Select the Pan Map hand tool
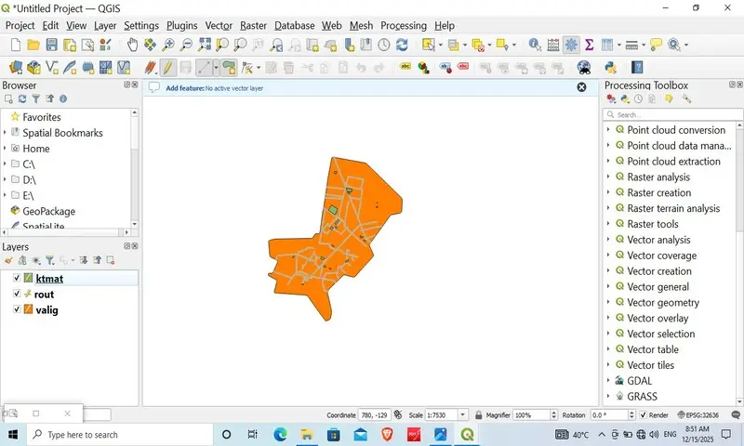 [x=132, y=45]
